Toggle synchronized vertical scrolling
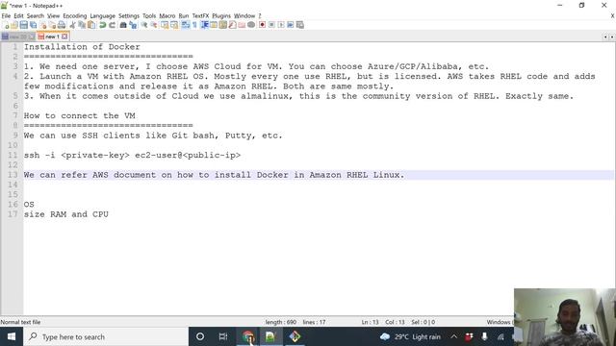Image resolution: width=616 pixels, height=346 pixels. pyautogui.click(x=165, y=25)
